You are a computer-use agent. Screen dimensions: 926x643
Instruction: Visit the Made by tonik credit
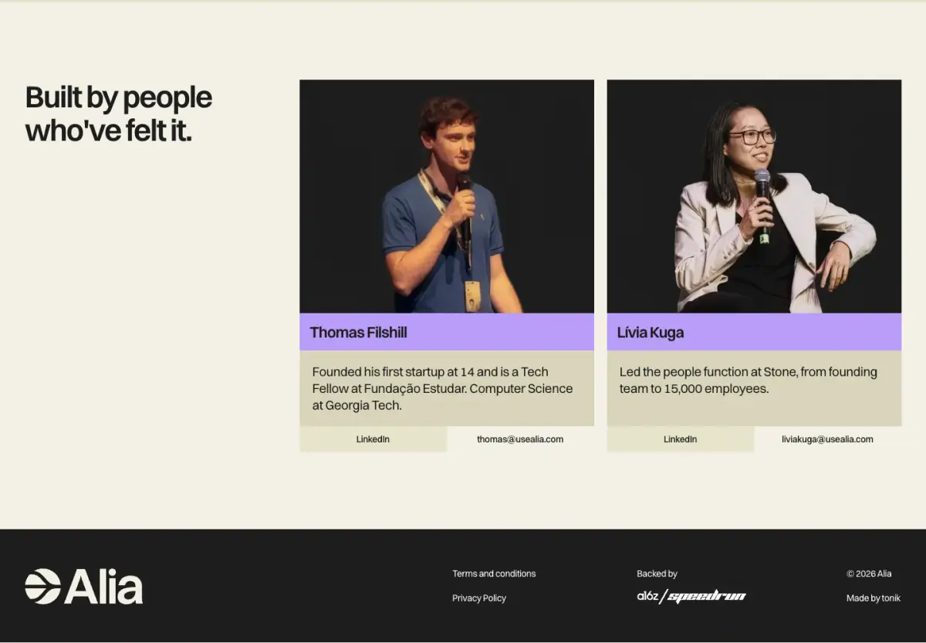tap(874, 598)
